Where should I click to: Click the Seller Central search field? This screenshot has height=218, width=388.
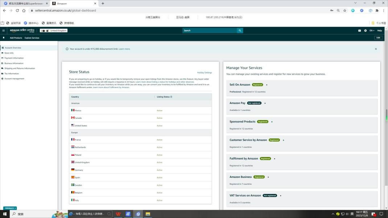tap(210, 31)
